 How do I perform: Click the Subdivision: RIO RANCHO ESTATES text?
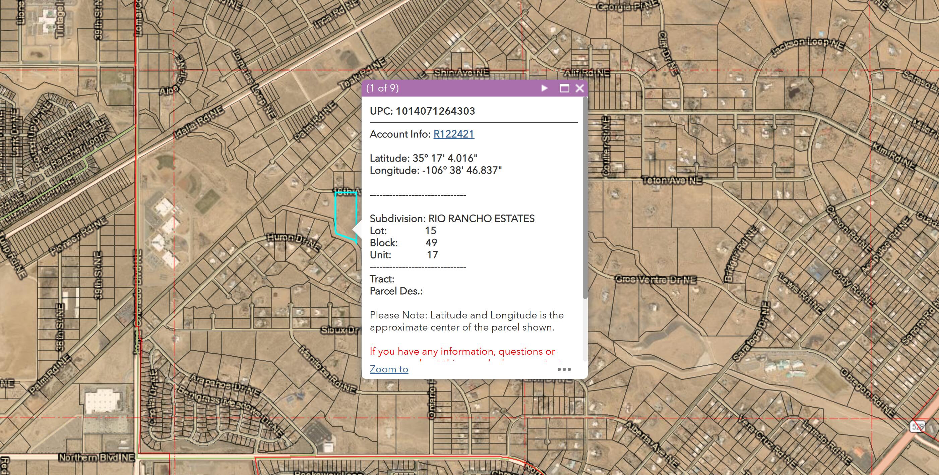click(x=452, y=218)
